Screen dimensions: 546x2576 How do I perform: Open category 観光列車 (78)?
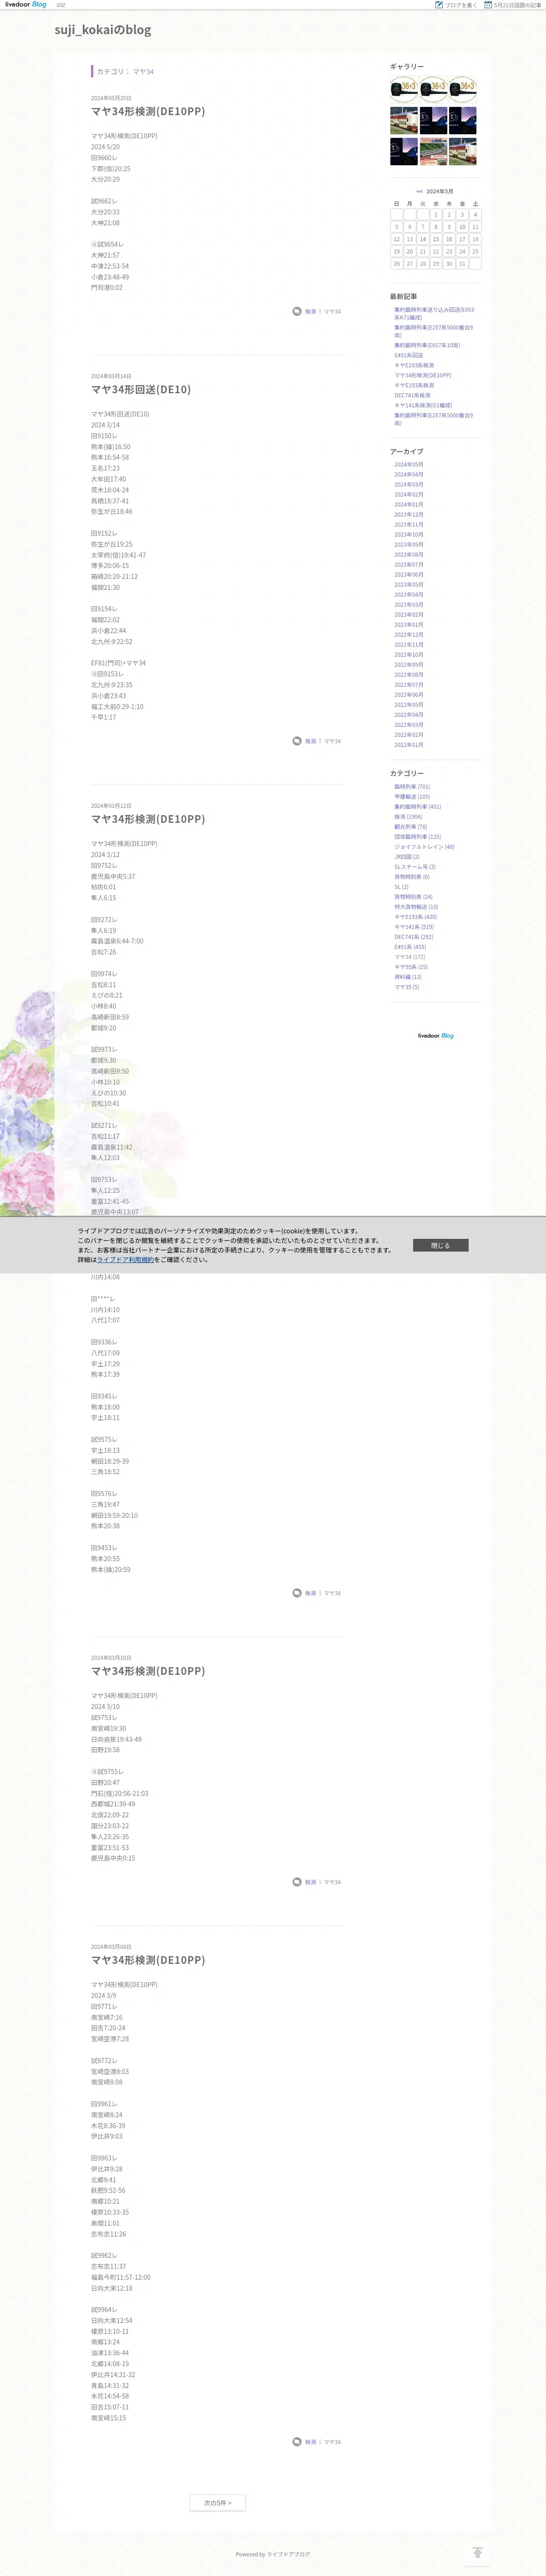pyautogui.click(x=410, y=827)
